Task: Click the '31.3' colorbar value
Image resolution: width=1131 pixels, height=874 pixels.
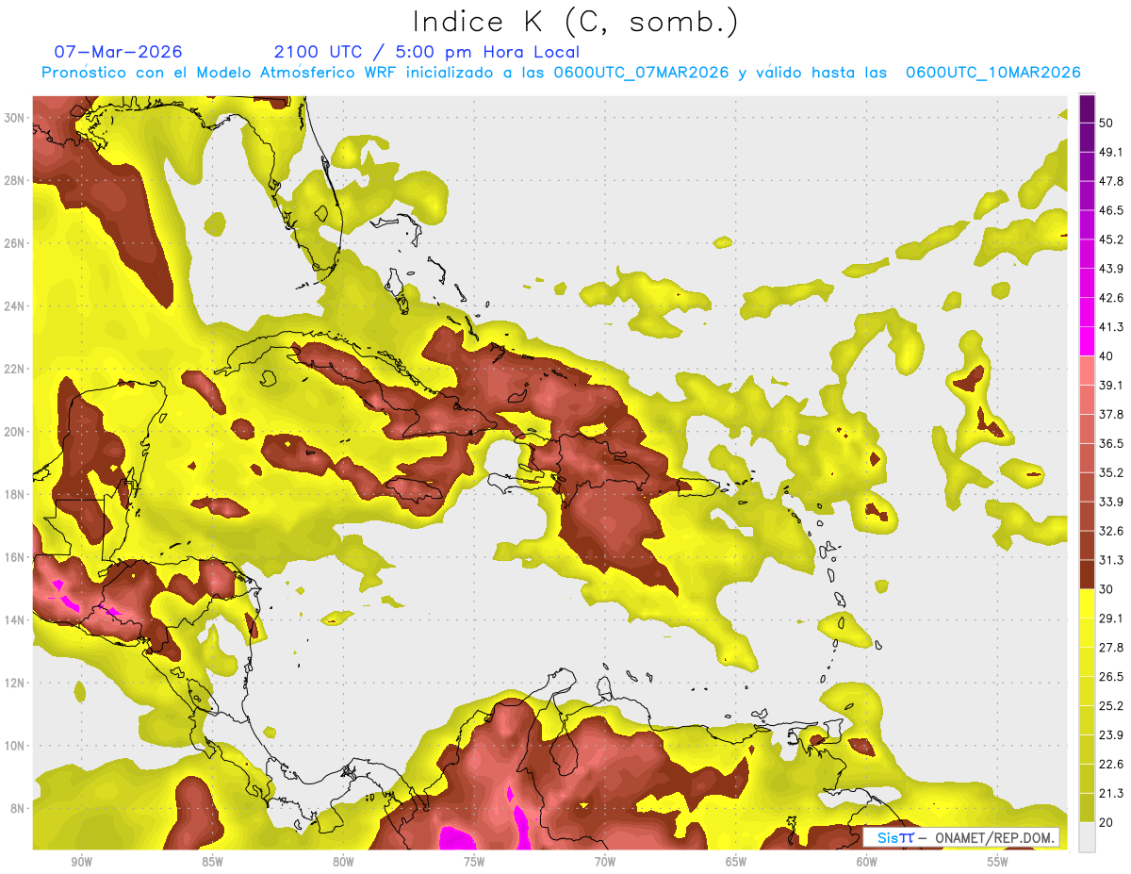Action: tap(1111, 560)
